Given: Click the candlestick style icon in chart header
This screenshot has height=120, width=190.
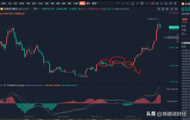Looking at the screenshot, I should pyautogui.click(x=167, y=9).
